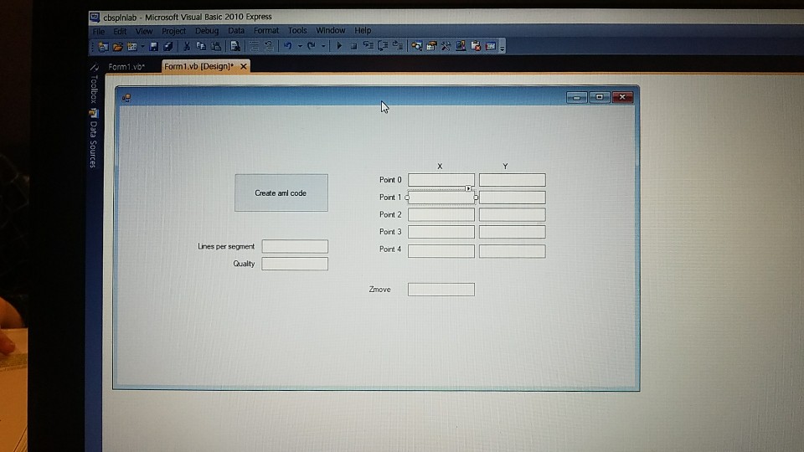The height and width of the screenshot is (452, 804).
Task: Select the Point 2 X text box
Action: (x=441, y=215)
